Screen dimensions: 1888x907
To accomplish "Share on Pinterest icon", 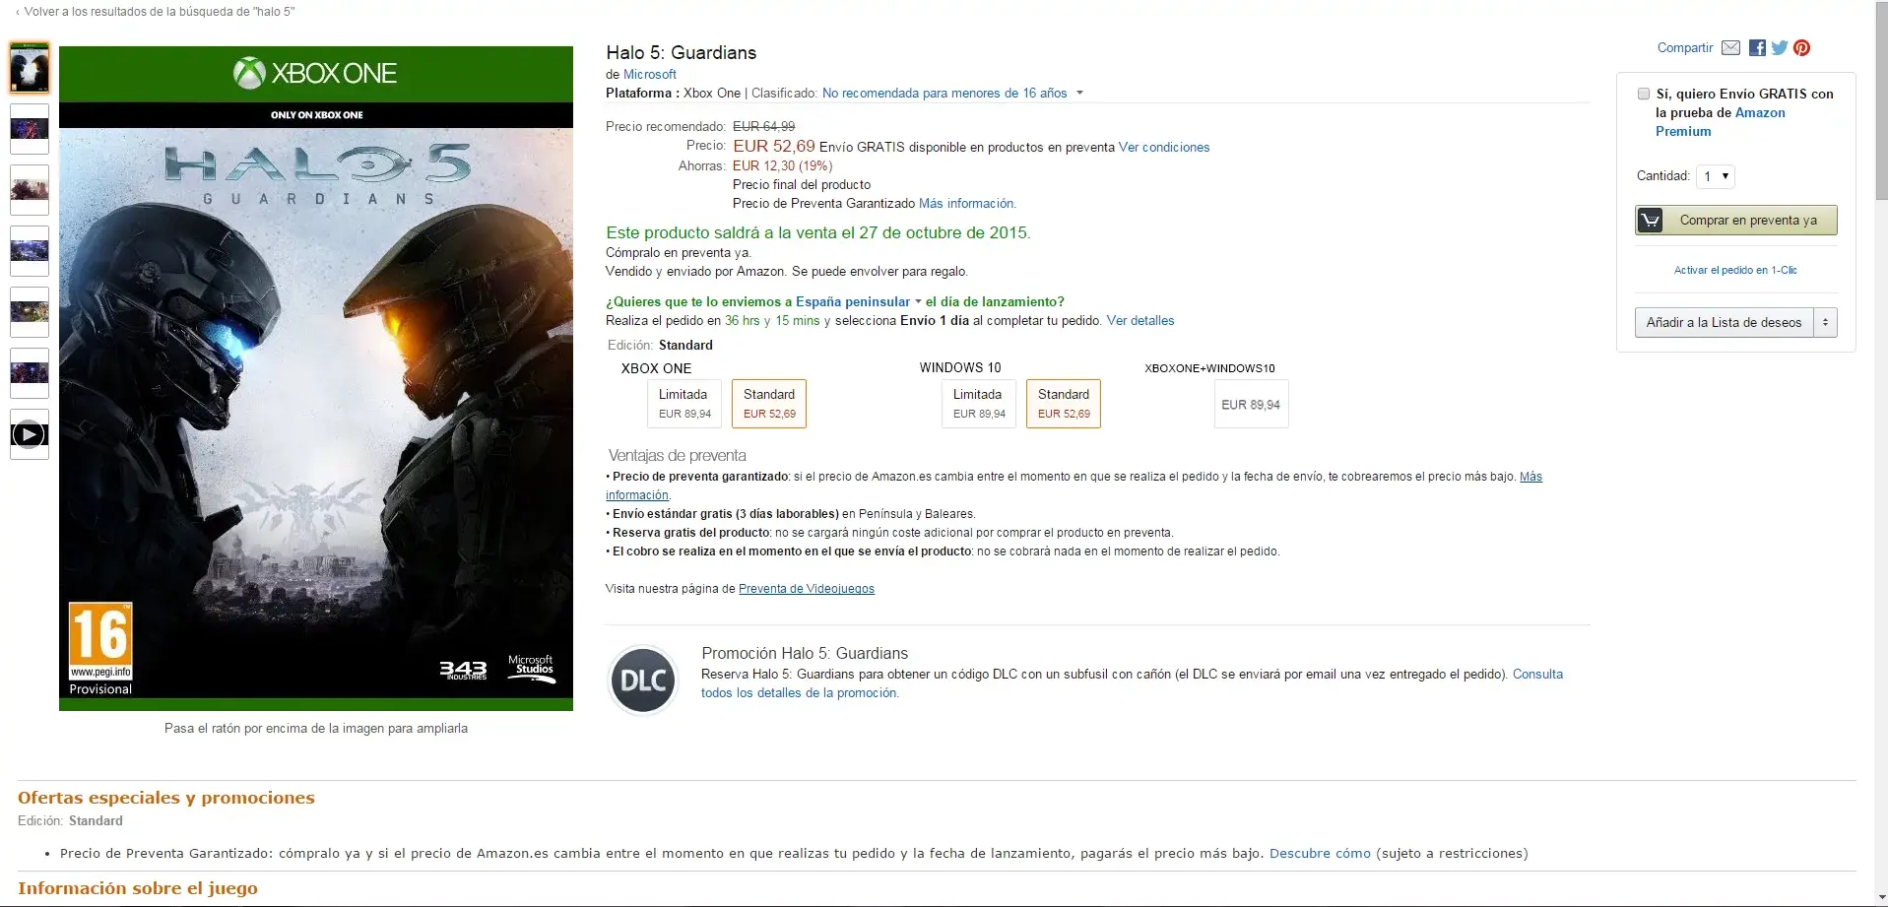I will click(x=1801, y=47).
